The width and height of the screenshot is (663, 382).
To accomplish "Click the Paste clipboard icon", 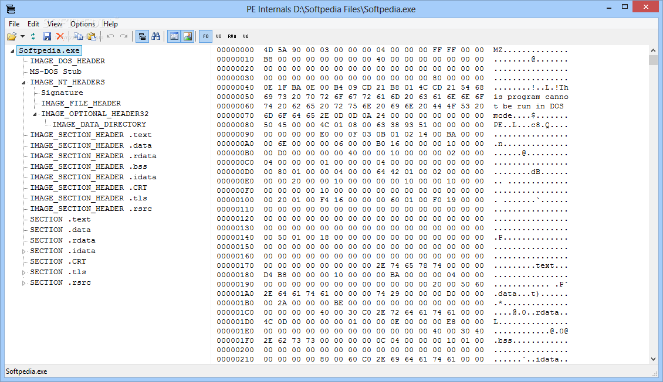I will click(x=92, y=37).
